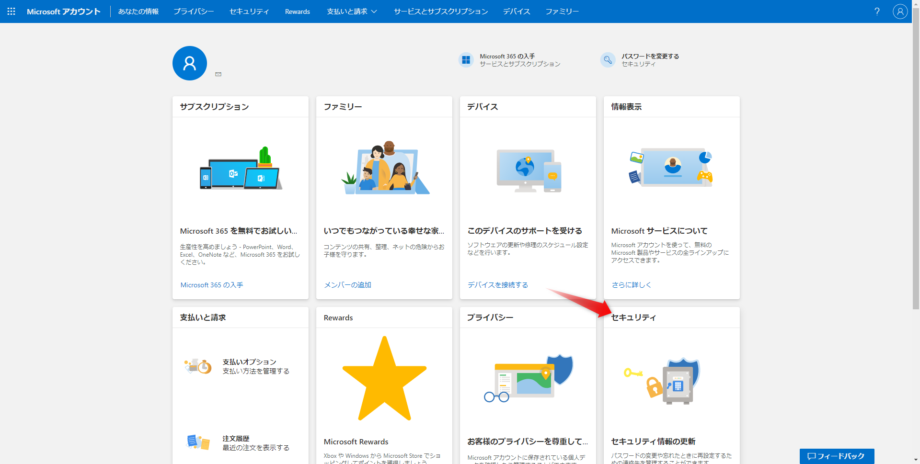Click the デバイスを接続する link
920x464 pixels.
click(x=497, y=285)
